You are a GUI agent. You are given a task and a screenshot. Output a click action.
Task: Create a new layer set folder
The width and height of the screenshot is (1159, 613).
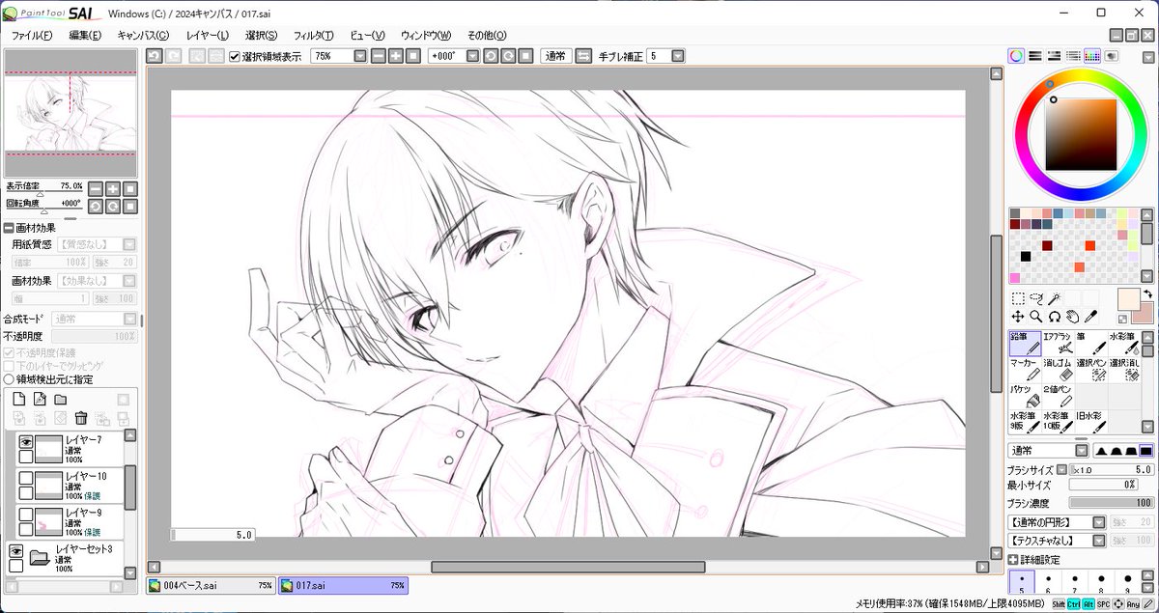[60, 399]
